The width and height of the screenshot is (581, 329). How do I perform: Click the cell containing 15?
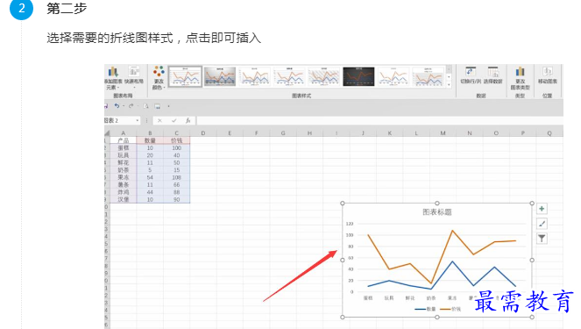(176, 170)
